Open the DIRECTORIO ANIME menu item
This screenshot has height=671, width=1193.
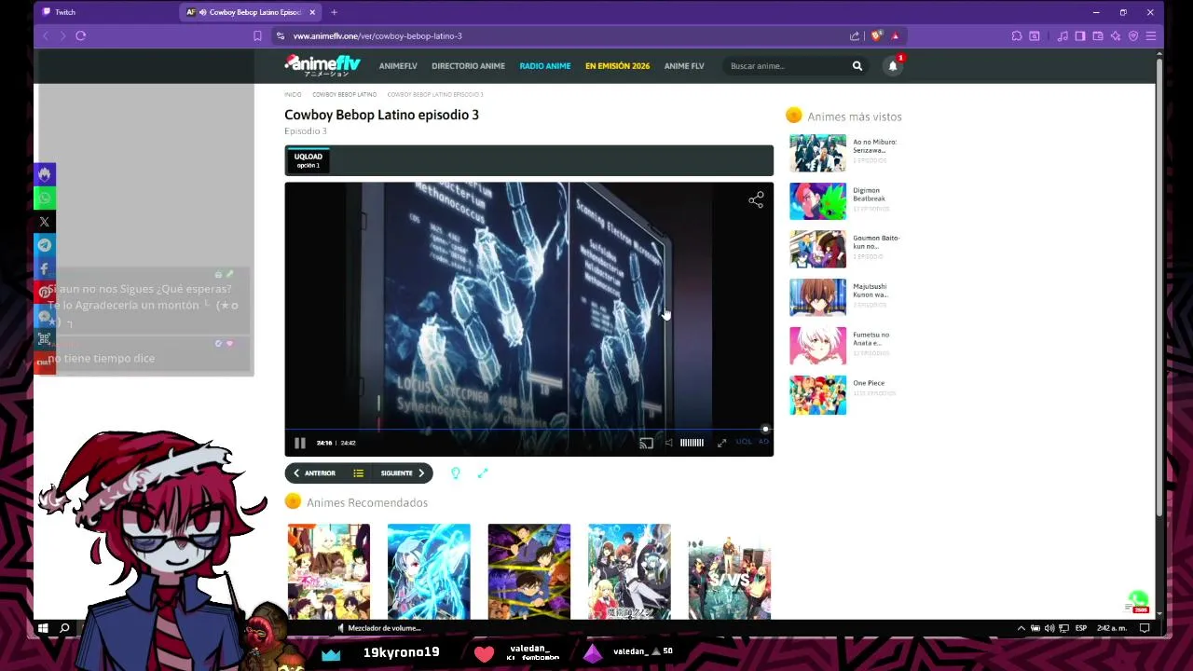(x=468, y=66)
